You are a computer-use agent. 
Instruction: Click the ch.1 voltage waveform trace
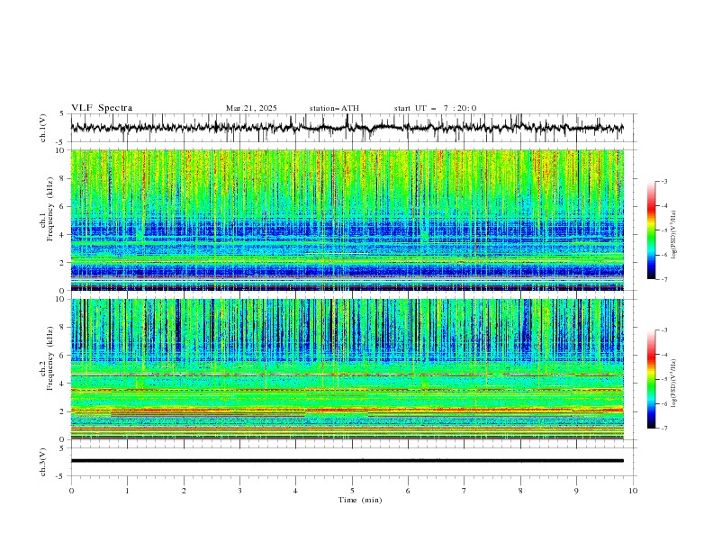pyautogui.click(x=347, y=127)
